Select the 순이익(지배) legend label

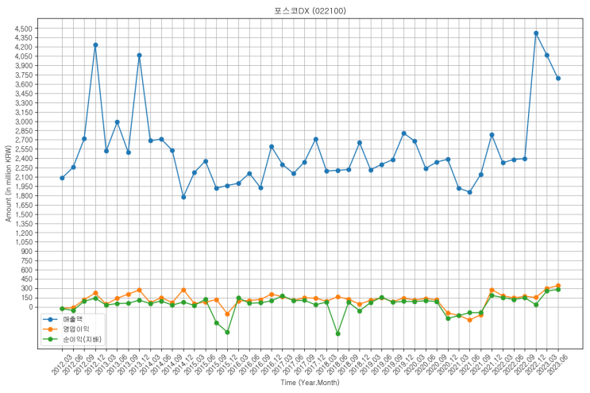click(82, 339)
